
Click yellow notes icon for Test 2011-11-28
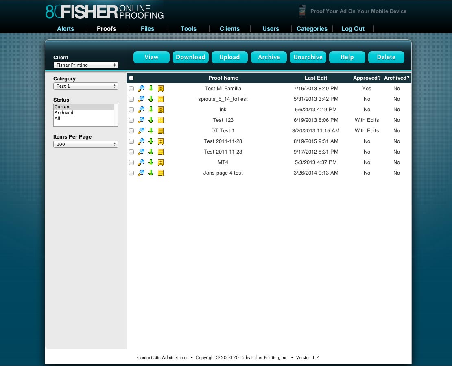[161, 141]
